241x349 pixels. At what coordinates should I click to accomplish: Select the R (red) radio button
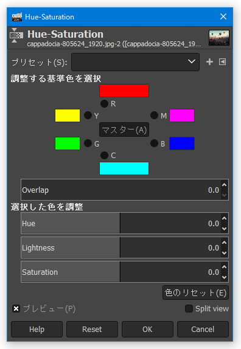pos(104,103)
